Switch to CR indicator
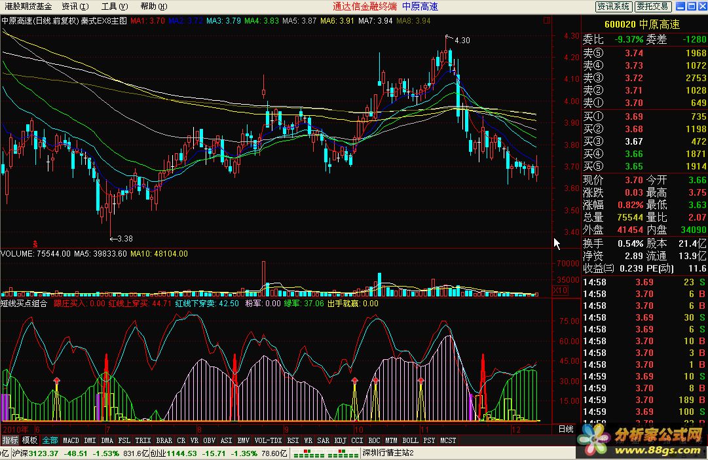This screenshot has width=708, height=460. (181, 440)
